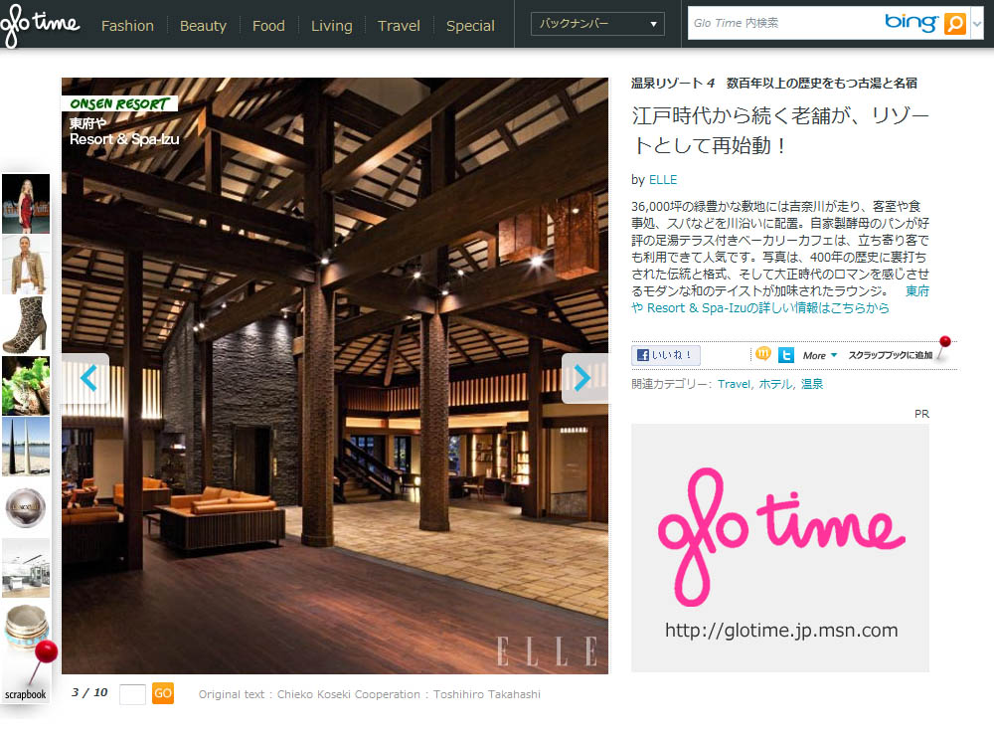Click the ONSEN RESORT label on photo
Screen dimensions: 994x742
[x=120, y=103]
